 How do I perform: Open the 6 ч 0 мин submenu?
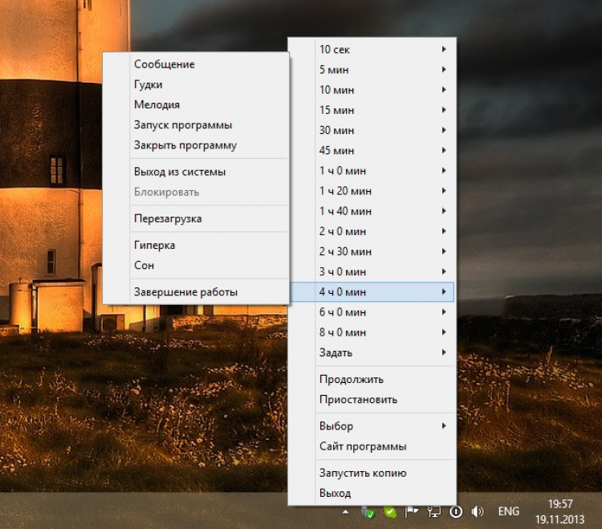[x=372, y=312]
